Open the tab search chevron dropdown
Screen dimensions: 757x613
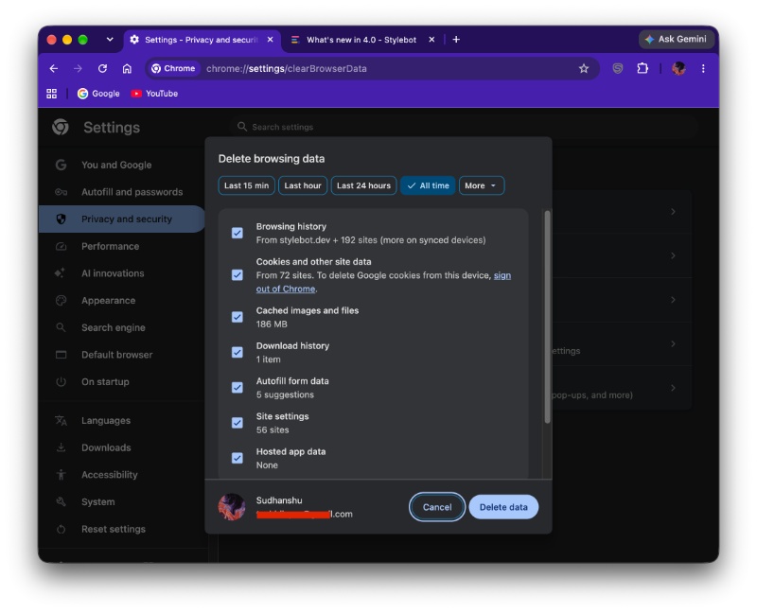110,40
